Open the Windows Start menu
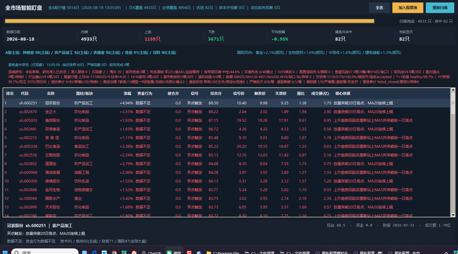The width and height of the screenshot is (458, 254). coord(5,252)
